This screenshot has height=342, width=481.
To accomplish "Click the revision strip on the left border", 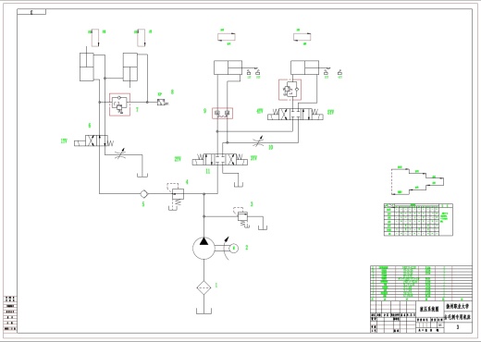I will [x=10, y=314].
